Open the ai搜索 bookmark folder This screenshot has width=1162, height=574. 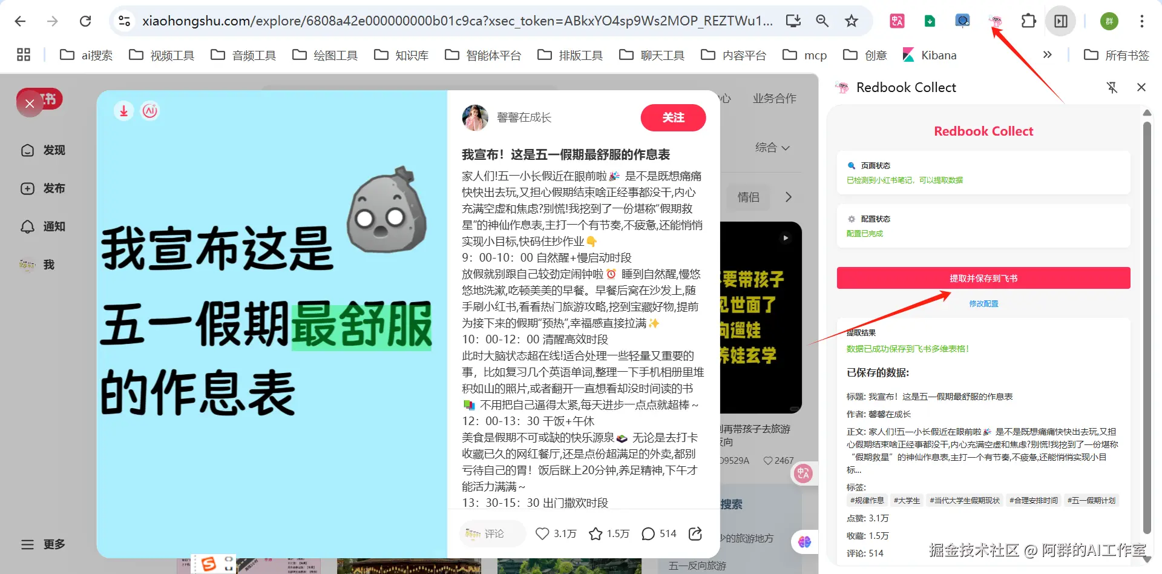coord(86,55)
